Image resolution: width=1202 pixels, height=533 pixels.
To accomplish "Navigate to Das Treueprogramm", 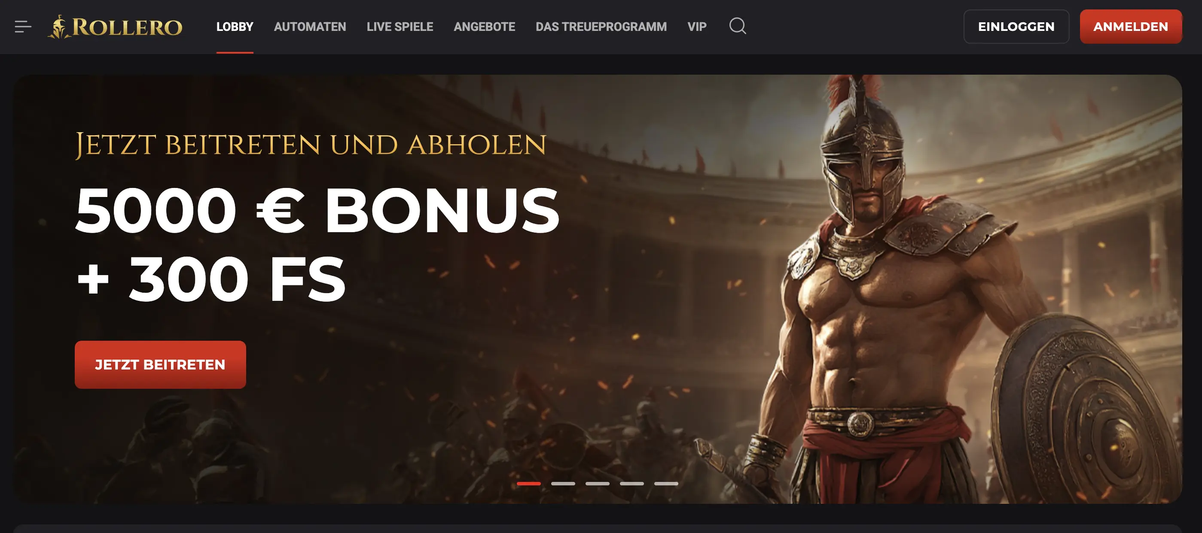I will point(601,27).
